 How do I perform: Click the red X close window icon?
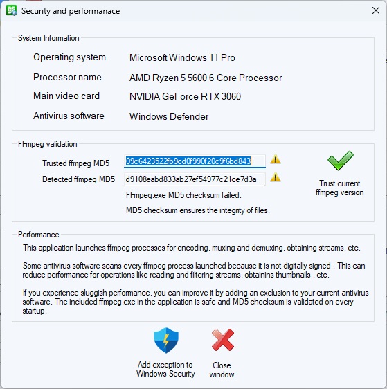pos(223,340)
